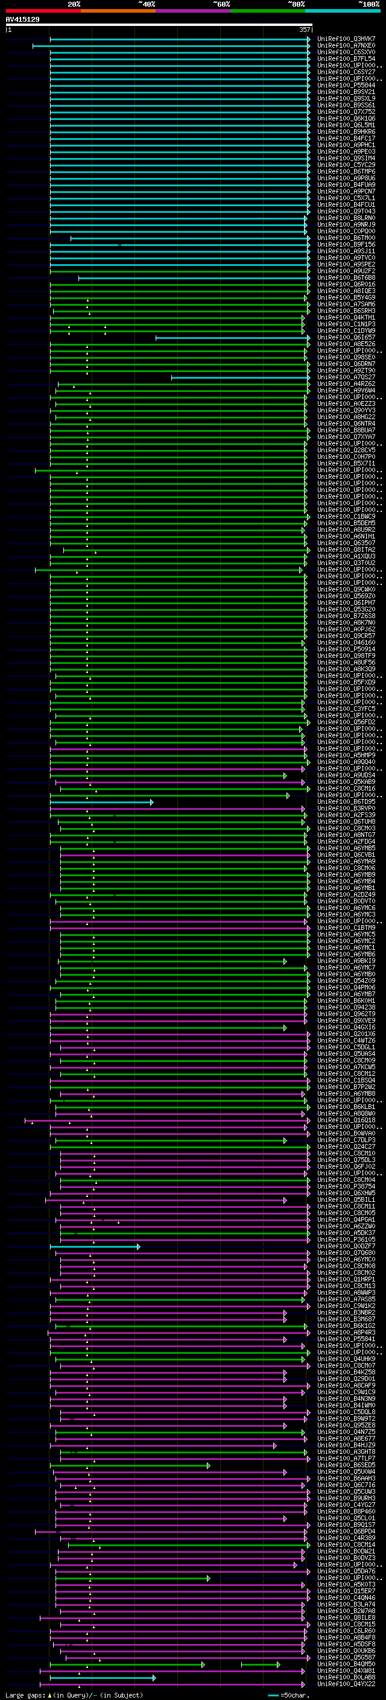Click UniRef100_B7P2W2 label
Viewport: 386px width, 1700px height.
coord(346,1087)
